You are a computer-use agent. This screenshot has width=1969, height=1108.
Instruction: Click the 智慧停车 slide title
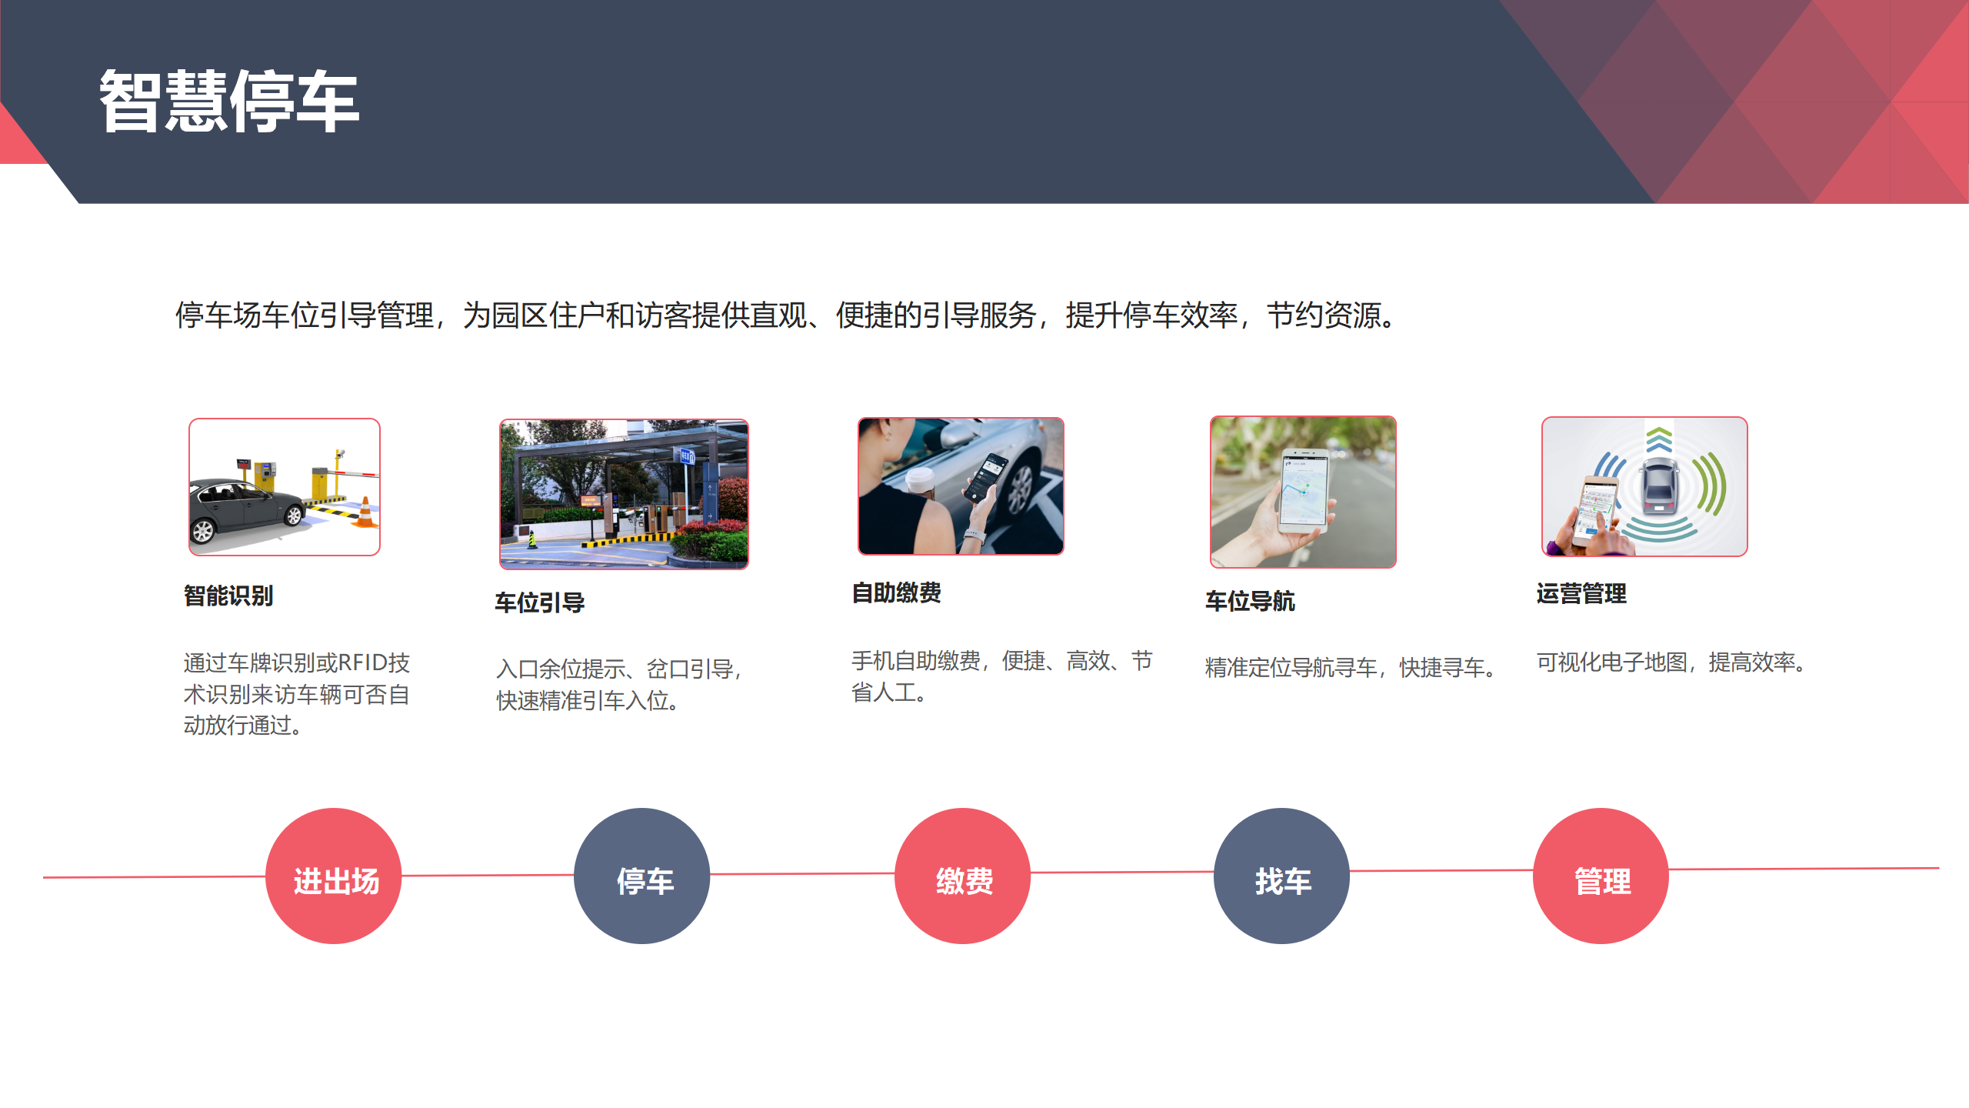pyautogui.click(x=229, y=101)
